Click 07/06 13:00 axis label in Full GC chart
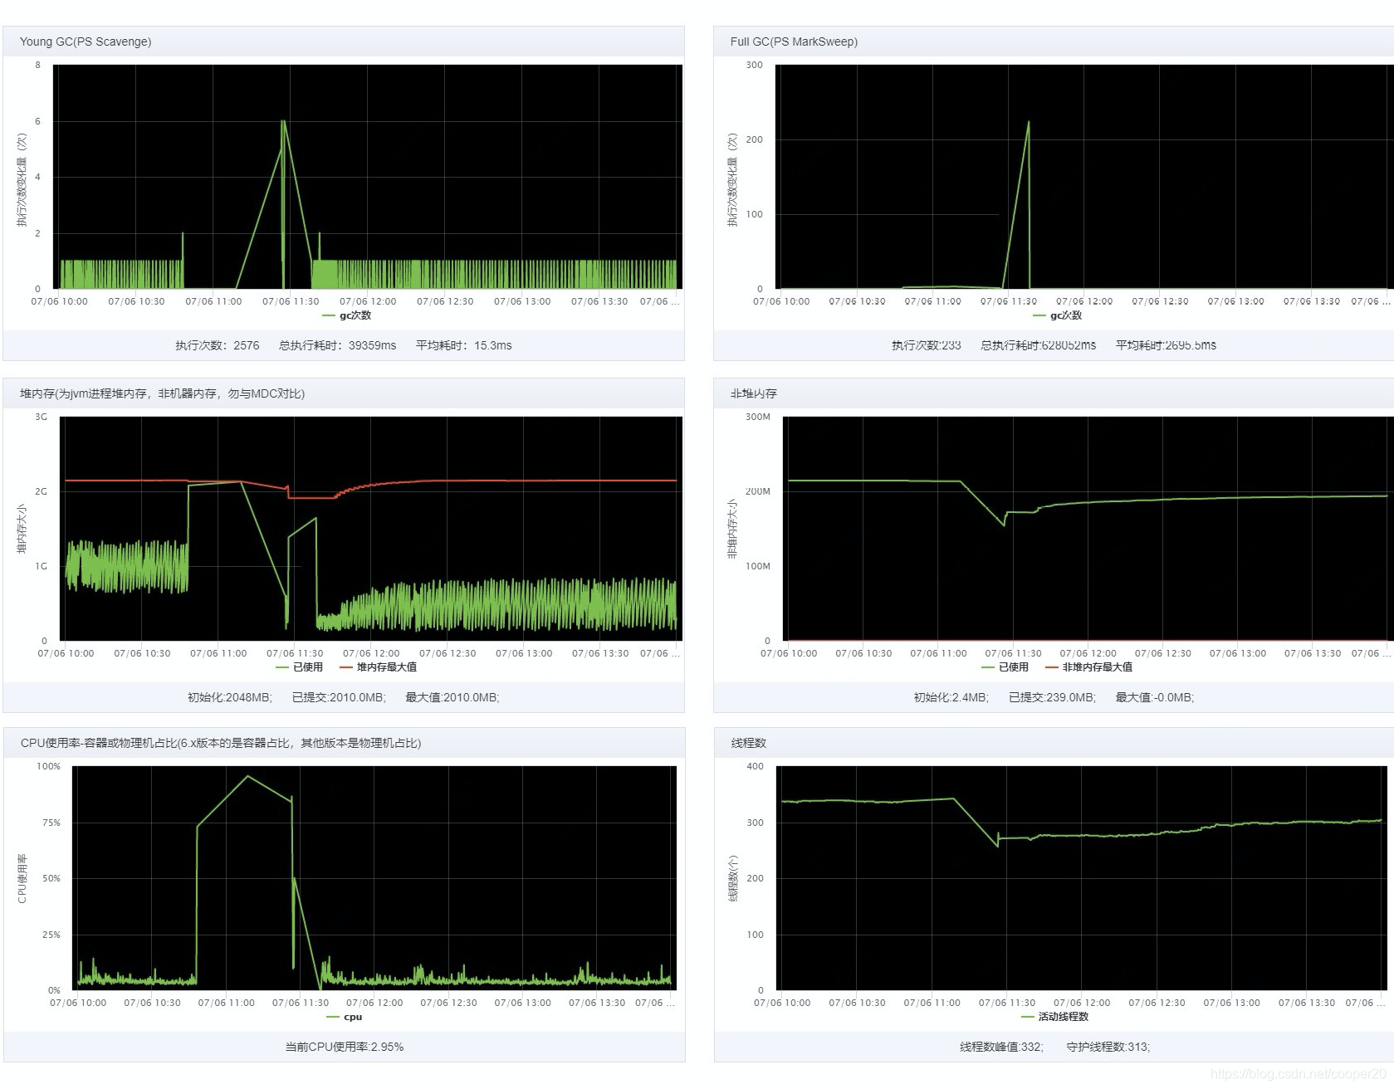The image size is (1394, 1089). (x=1236, y=301)
